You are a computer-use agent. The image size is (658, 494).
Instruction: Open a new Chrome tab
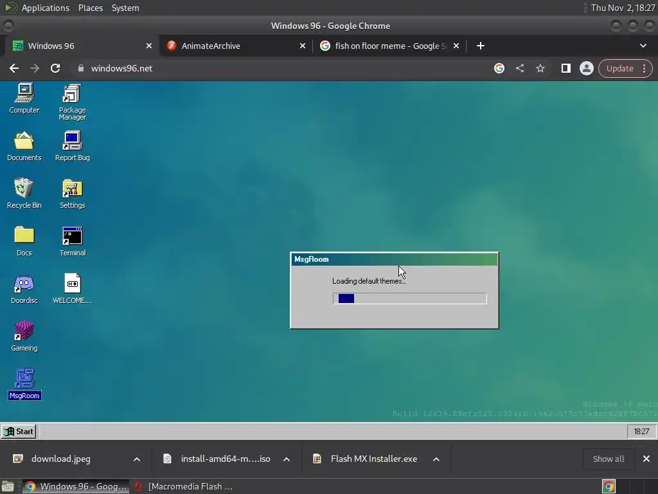(x=481, y=46)
